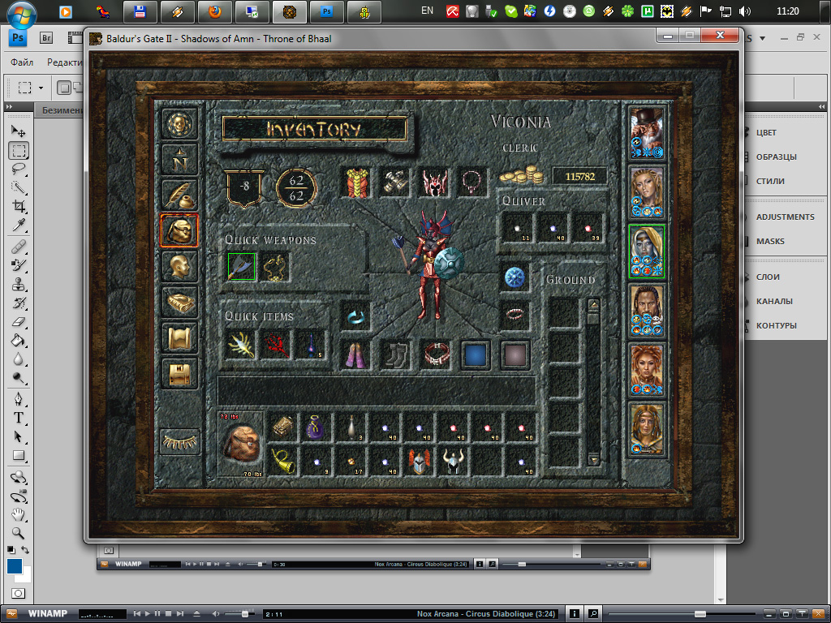Viewport: 831px width, 623px height.
Task: Click the red belt equipment slot
Action: (x=436, y=354)
